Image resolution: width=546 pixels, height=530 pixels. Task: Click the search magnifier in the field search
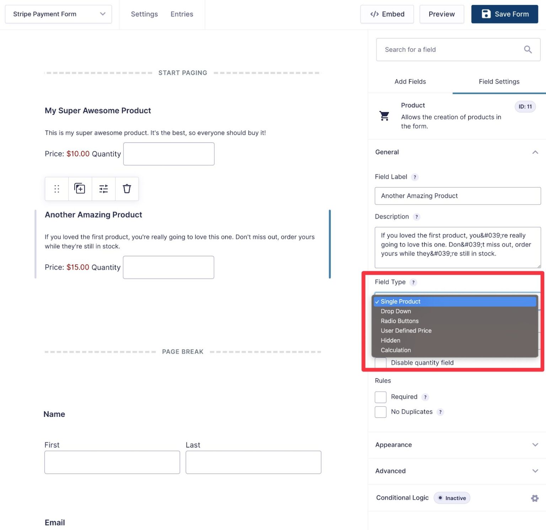point(528,49)
